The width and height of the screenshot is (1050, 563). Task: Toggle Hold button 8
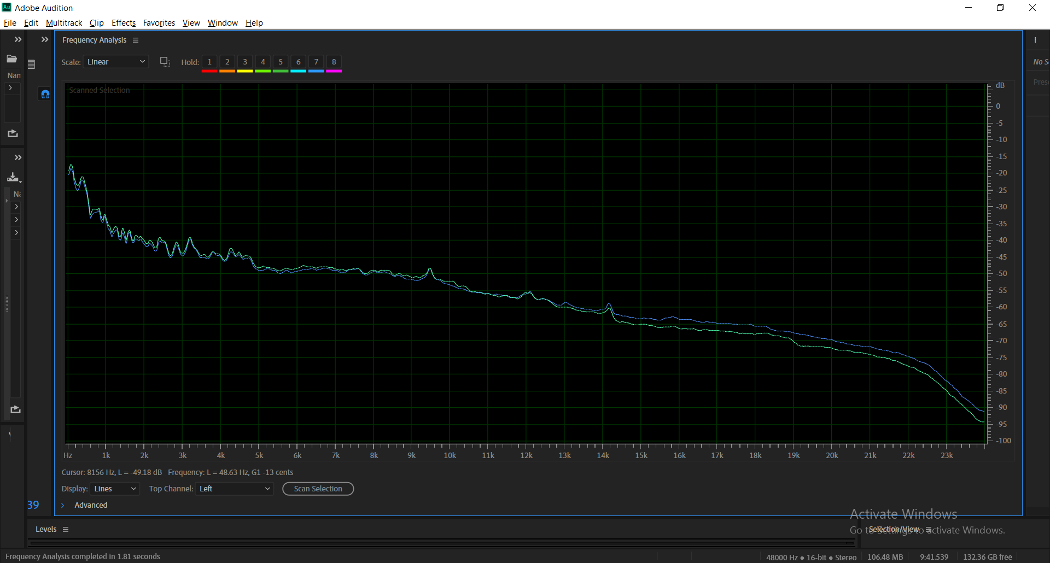(x=334, y=62)
